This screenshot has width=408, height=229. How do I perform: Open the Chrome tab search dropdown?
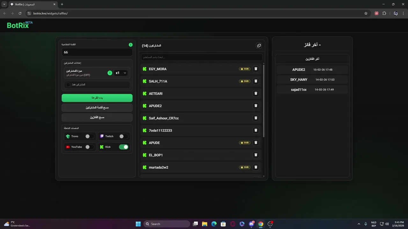[x=4, y=4]
